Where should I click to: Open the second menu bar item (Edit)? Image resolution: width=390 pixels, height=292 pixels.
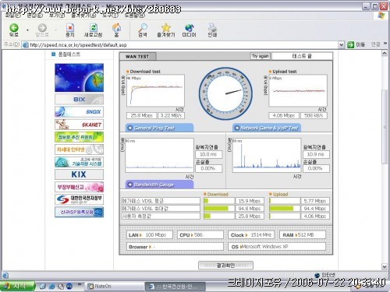point(35,16)
